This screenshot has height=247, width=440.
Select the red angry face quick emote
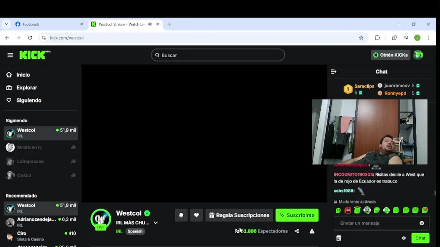click(x=348, y=210)
